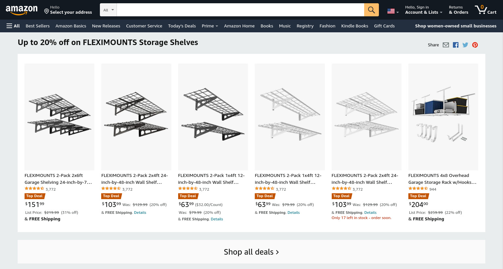This screenshot has height=269, width=503.
Task: Click star rating of the $151.99 item
Action: tap(34, 189)
